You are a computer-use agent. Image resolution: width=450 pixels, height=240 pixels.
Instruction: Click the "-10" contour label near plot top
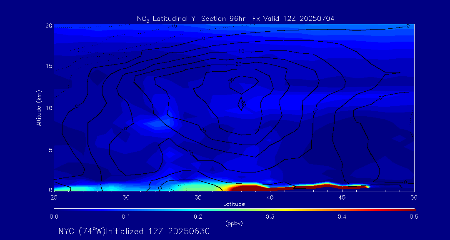[173, 26]
